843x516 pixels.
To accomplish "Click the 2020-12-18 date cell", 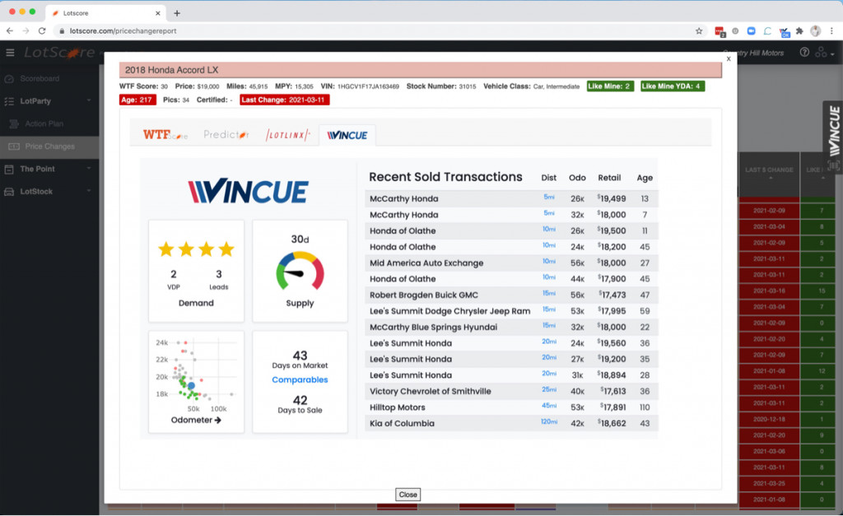I will 769,419.
